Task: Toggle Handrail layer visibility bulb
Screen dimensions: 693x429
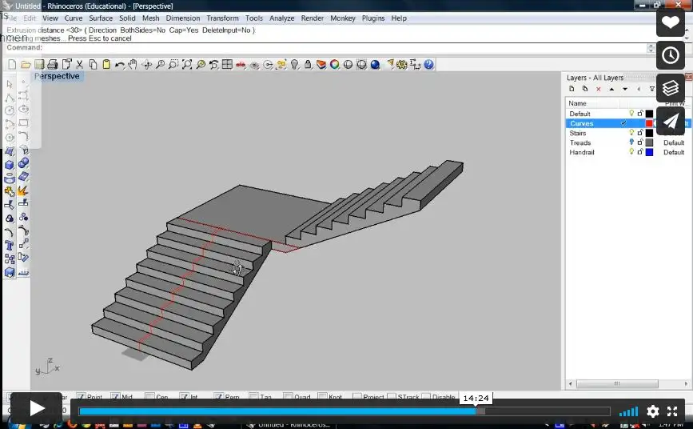Action: point(631,152)
